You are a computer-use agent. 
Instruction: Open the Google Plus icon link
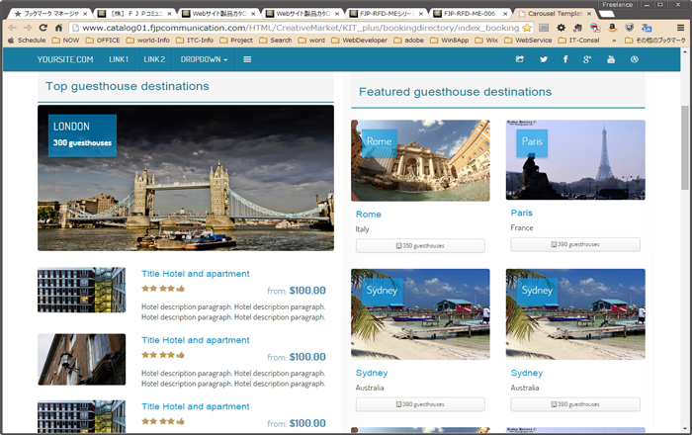[x=588, y=59]
